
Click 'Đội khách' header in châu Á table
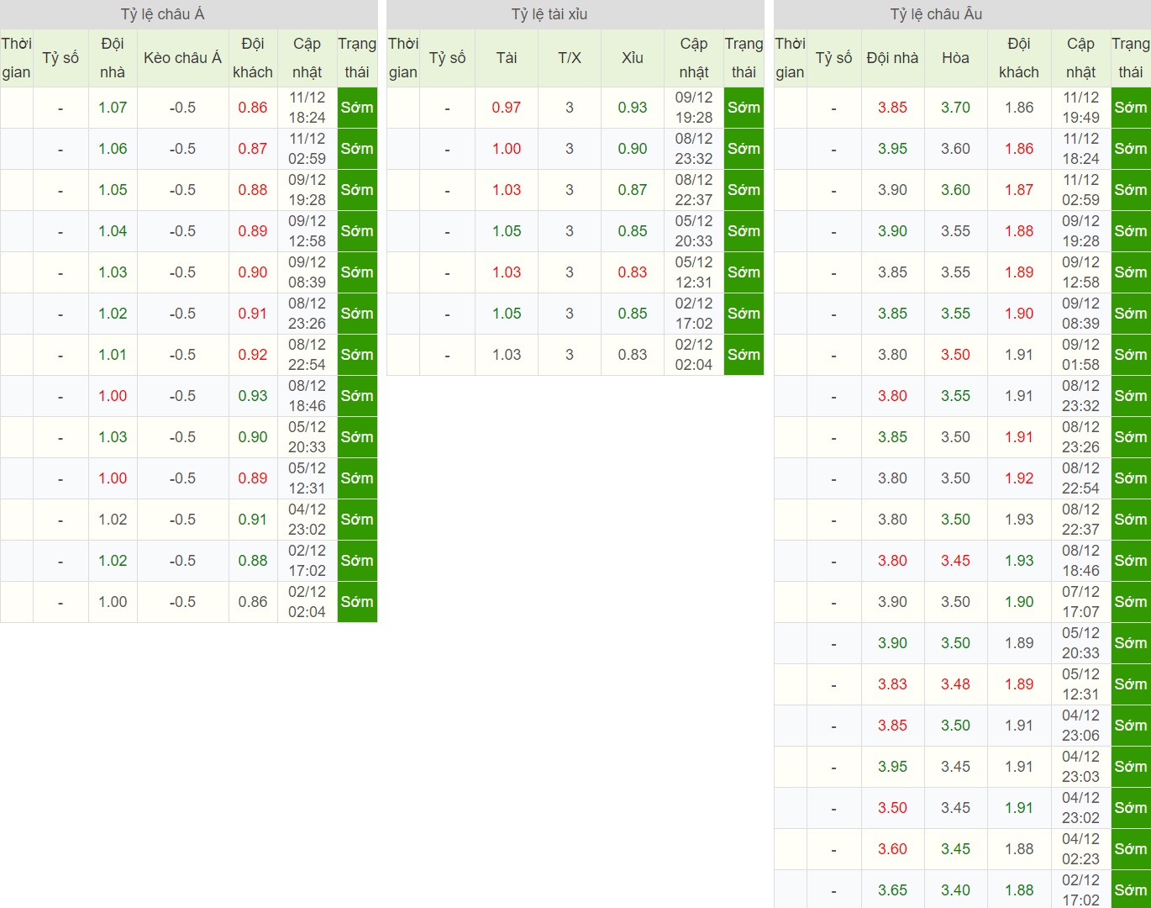click(x=253, y=58)
